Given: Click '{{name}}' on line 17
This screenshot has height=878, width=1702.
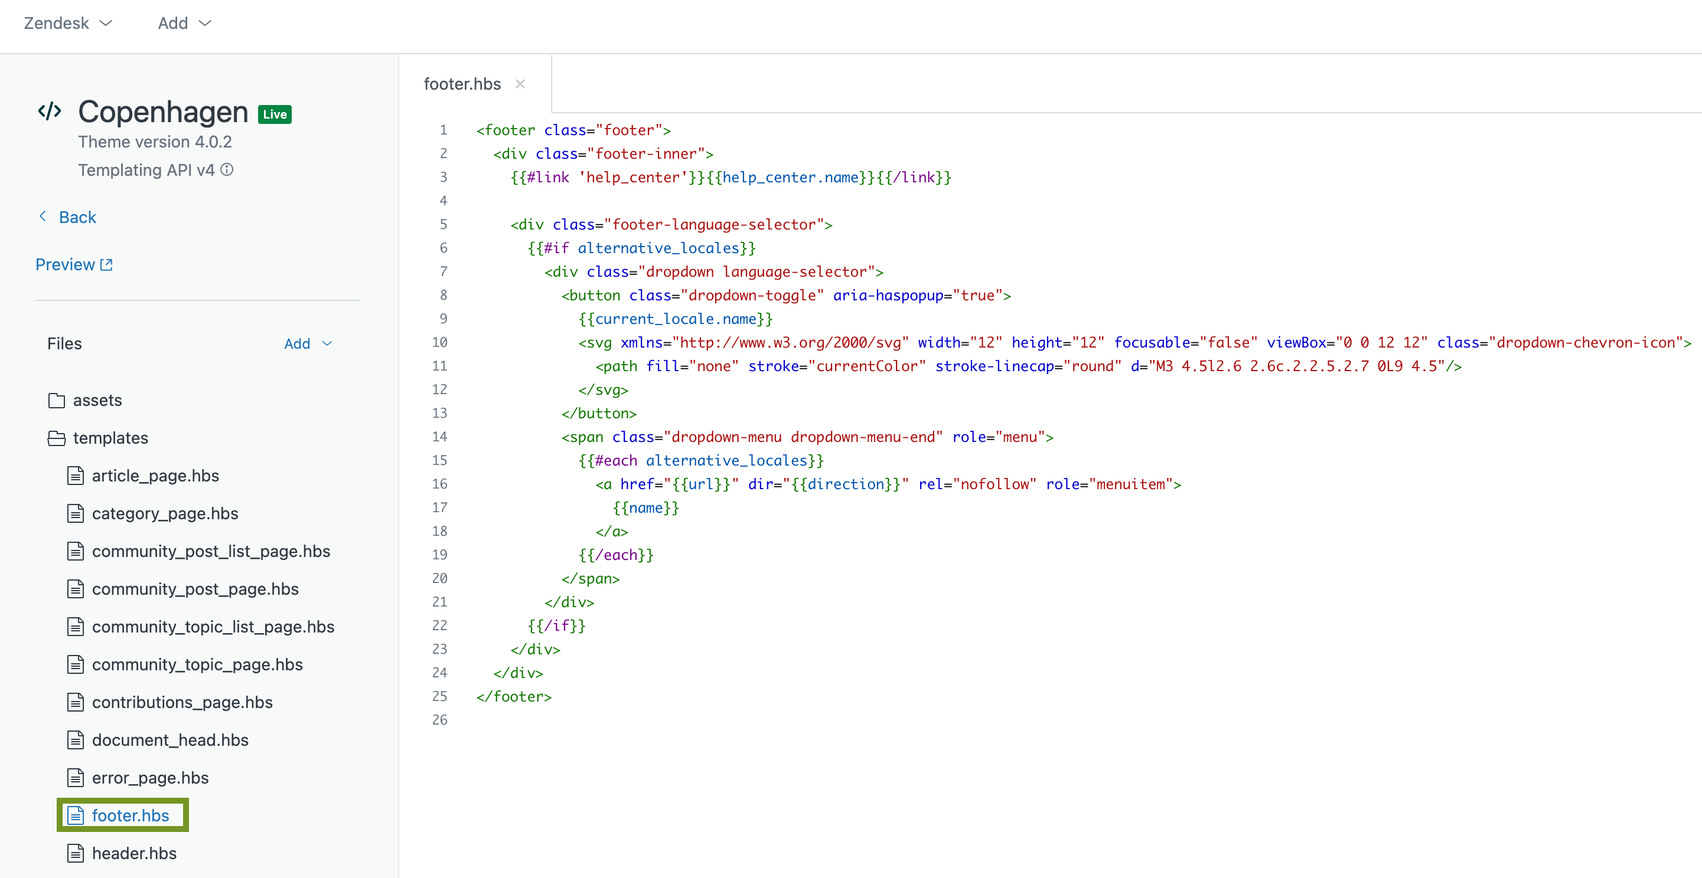Looking at the screenshot, I should [645, 507].
